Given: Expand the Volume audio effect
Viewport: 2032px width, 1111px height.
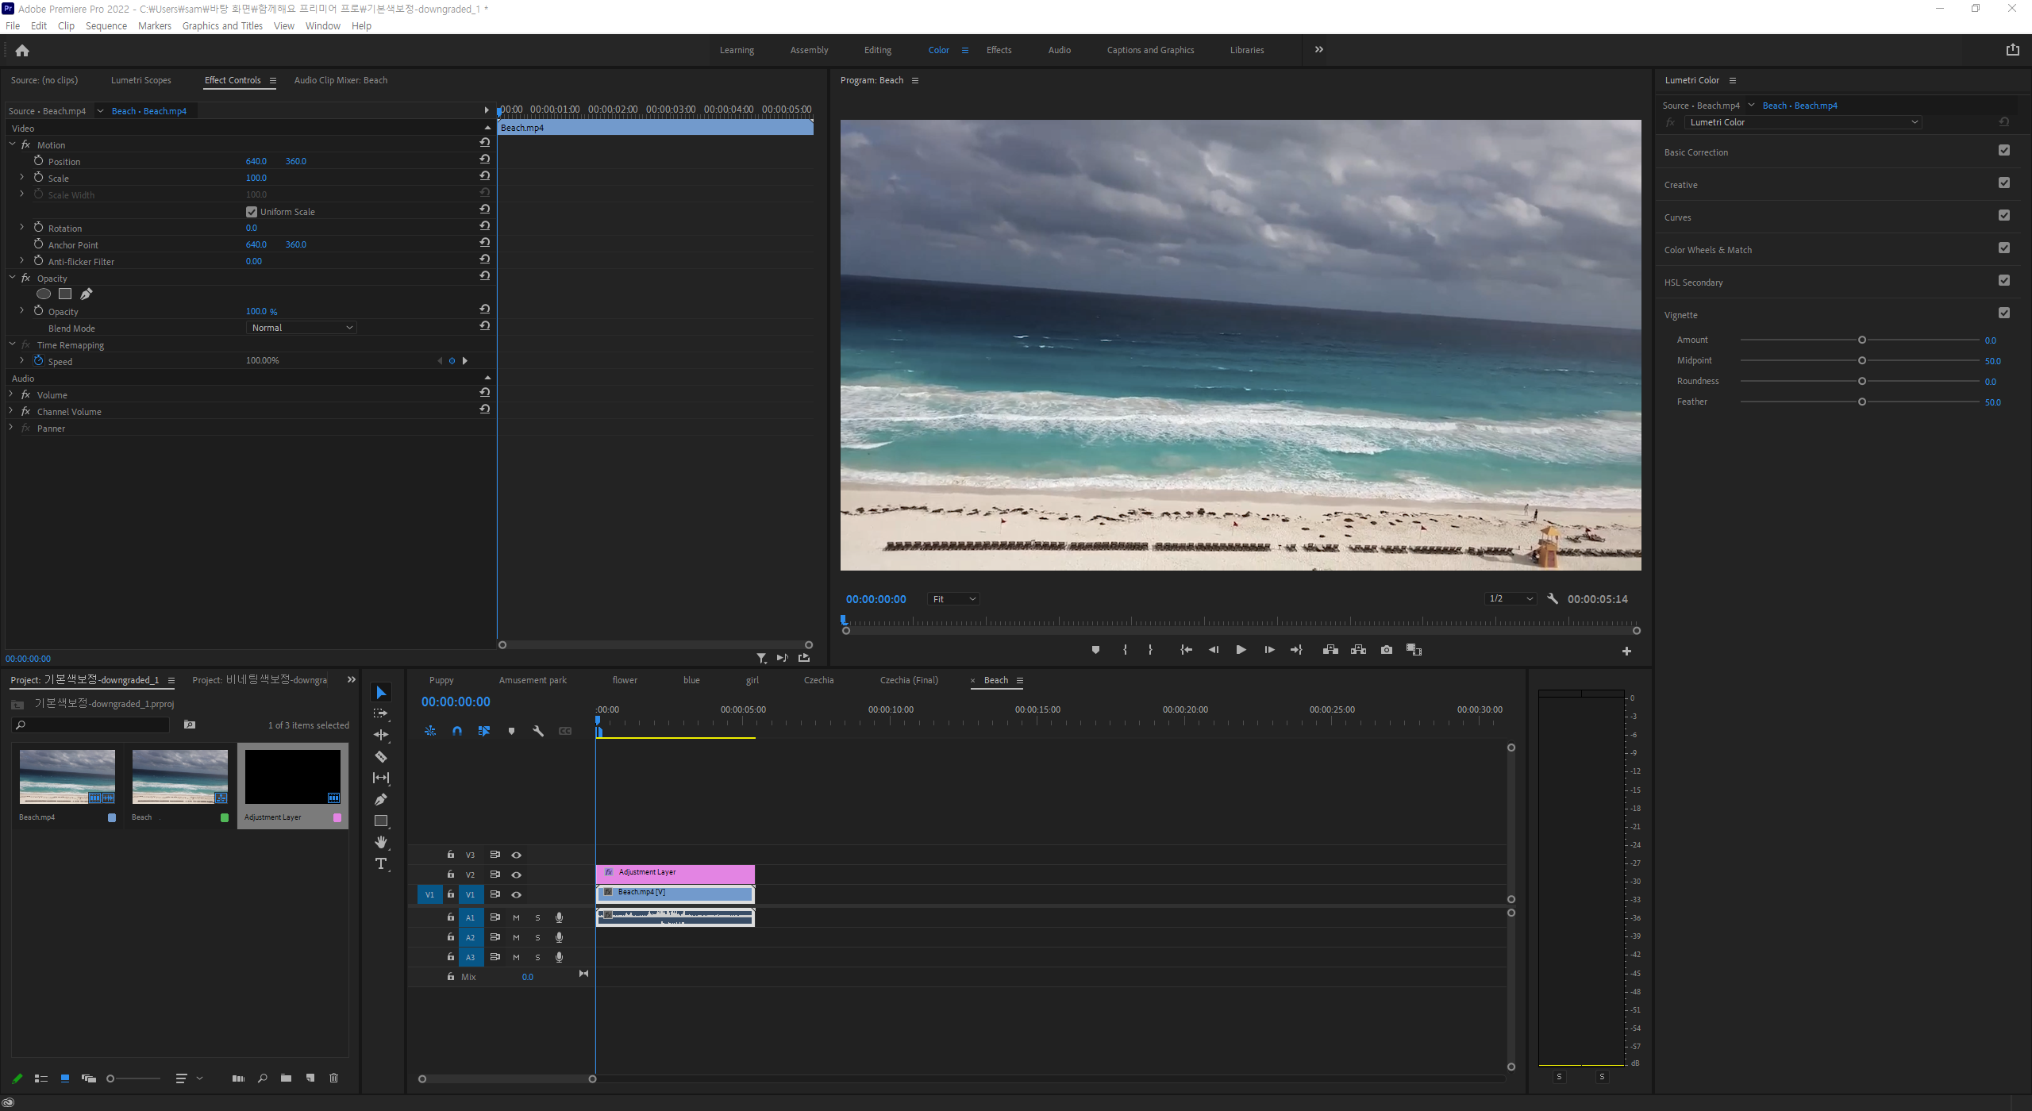Looking at the screenshot, I should point(11,394).
